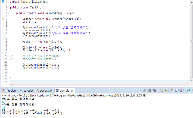Click the terminated Test5 launch description in console
The height and width of the screenshot is (118, 193).
tap(74, 95)
